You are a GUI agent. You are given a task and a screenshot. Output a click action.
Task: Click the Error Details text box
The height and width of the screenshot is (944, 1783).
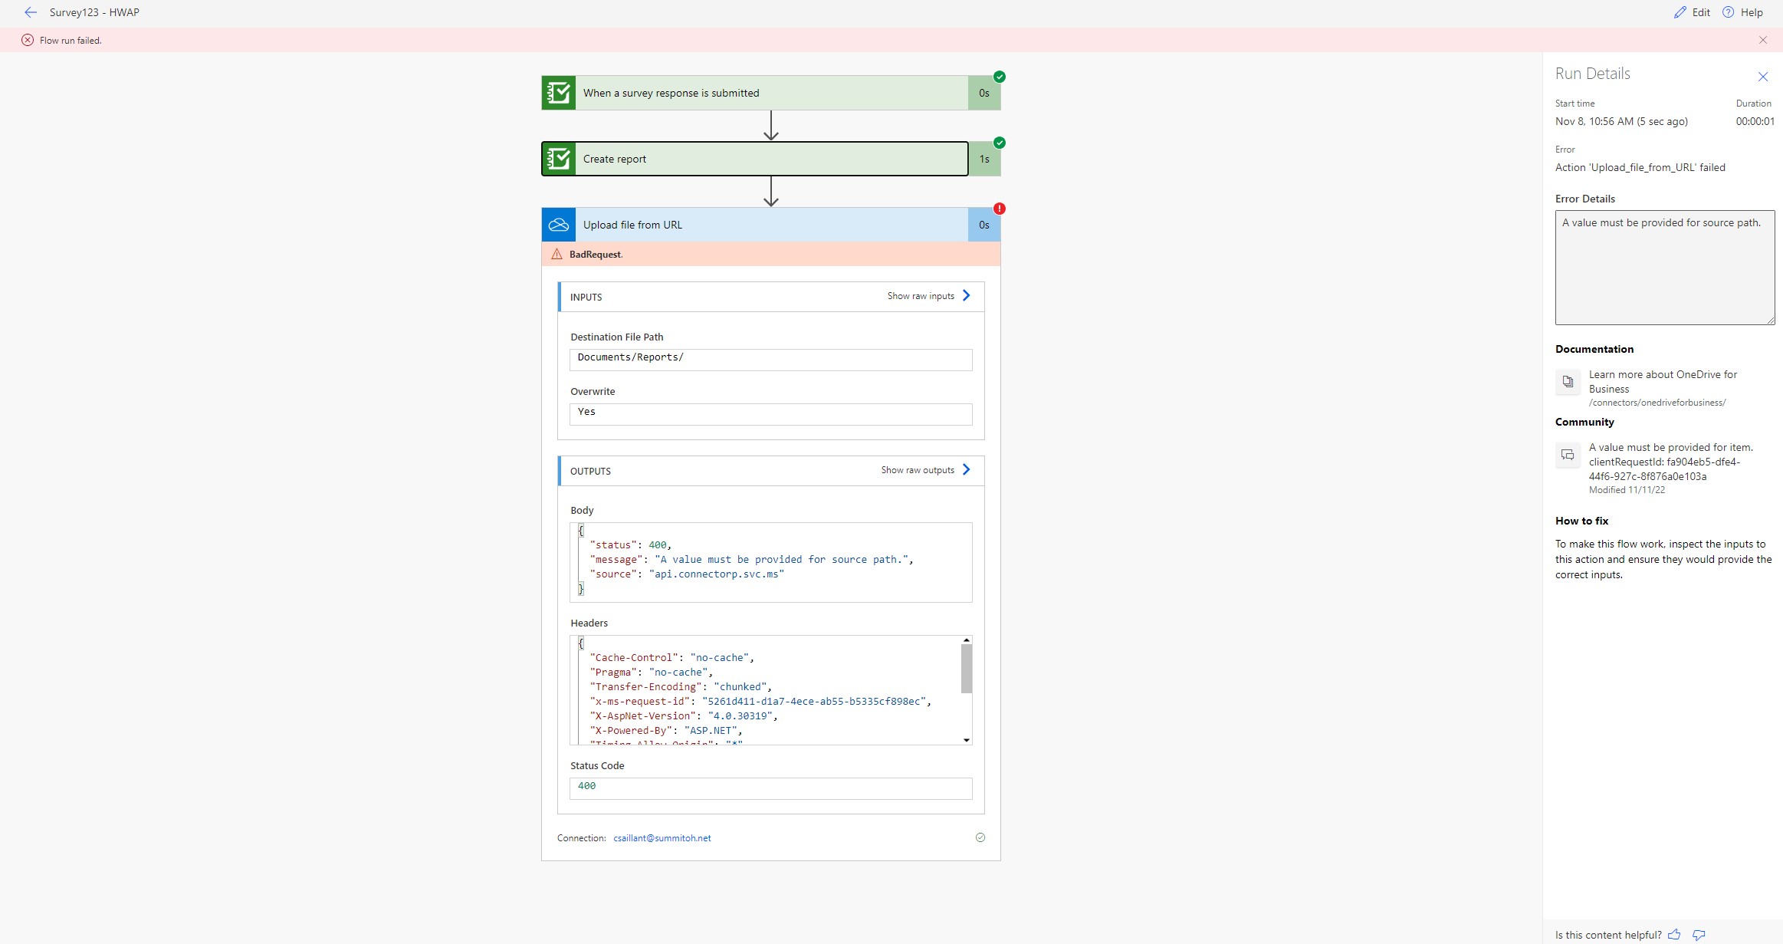(x=1665, y=268)
